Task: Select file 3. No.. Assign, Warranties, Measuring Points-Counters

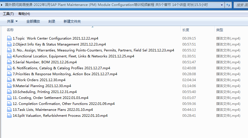Action: click(x=93, y=50)
